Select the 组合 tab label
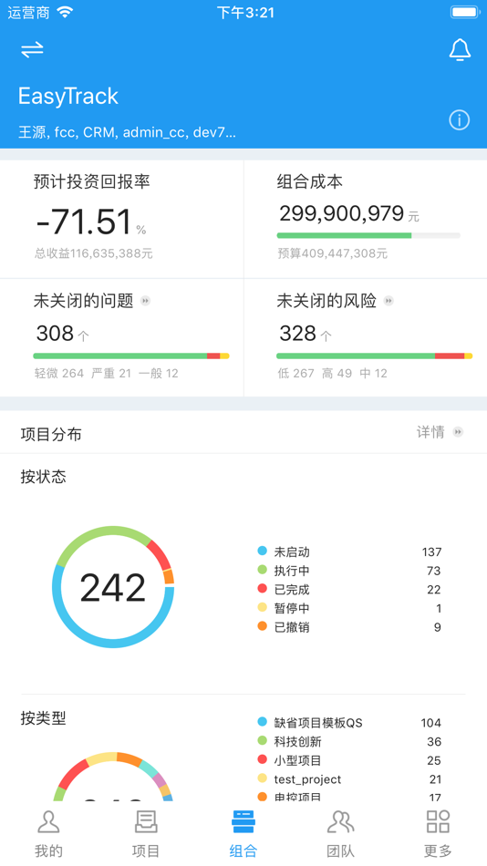This screenshot has height=866, width=487. point(243,851)
